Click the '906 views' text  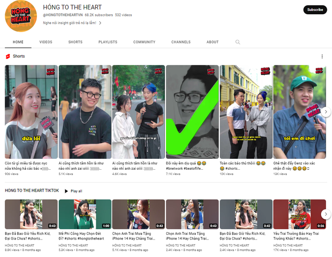click(11, 174)
